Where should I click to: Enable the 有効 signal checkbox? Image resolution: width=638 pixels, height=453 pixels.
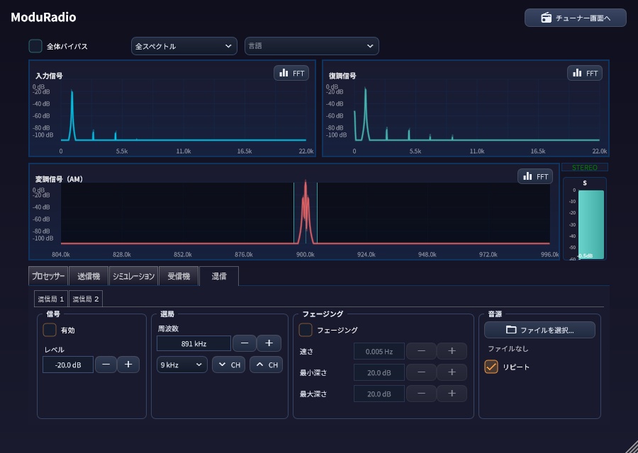click(x=50, y=330)
